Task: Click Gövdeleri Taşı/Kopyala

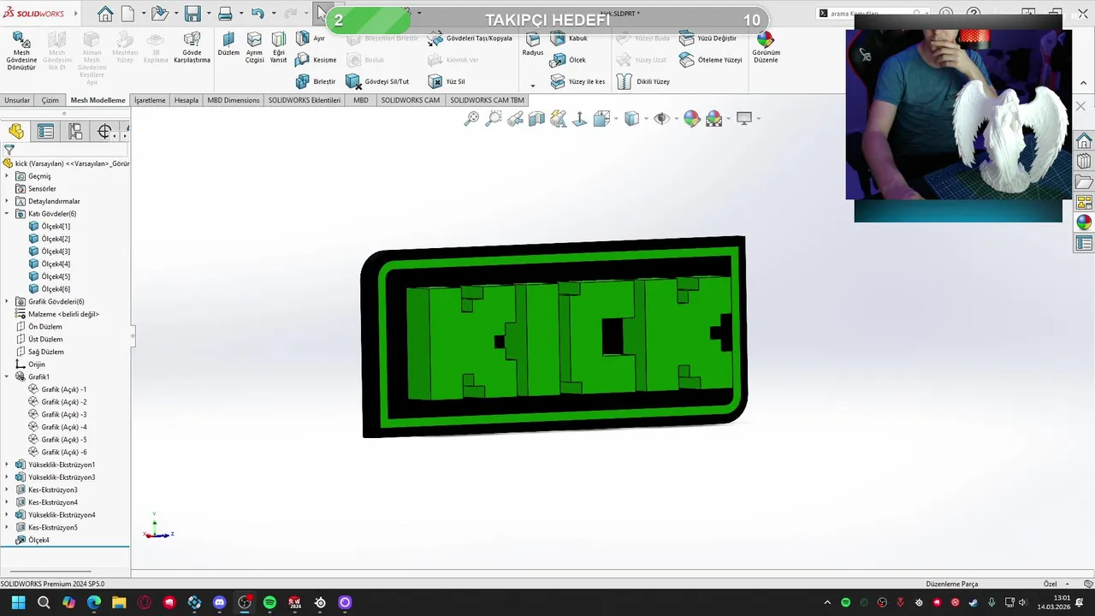Action: pos(470,38)
